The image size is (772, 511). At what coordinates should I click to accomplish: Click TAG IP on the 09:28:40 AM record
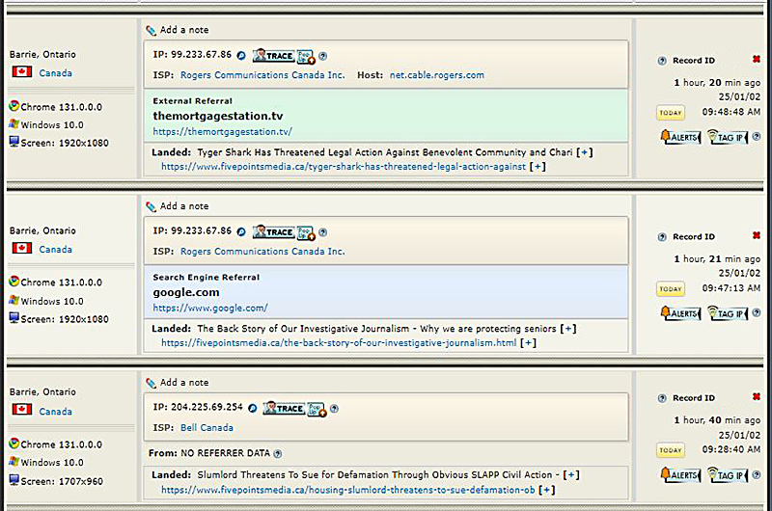[728, 474]
